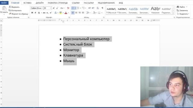Viewport: 193px width, 108px height.
Task: Justify the selected text
Action: pyautogui.click(x=83, y=13)
